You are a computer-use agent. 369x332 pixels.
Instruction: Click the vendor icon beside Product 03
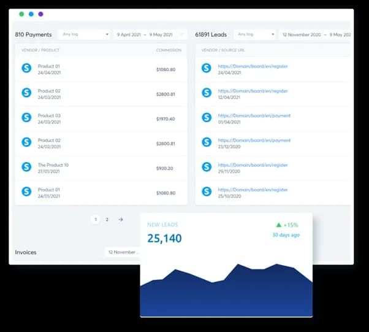[26, 117]
